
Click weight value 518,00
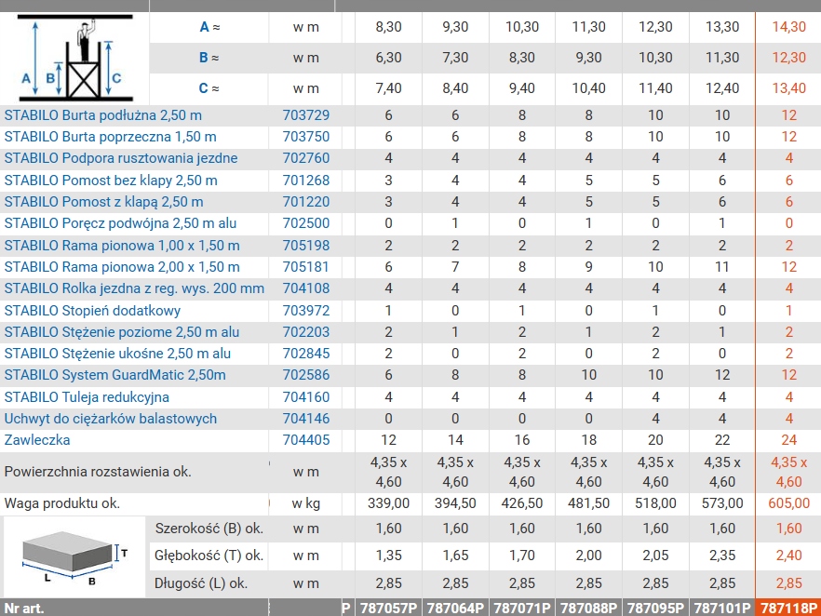click(x=655, y=503)
